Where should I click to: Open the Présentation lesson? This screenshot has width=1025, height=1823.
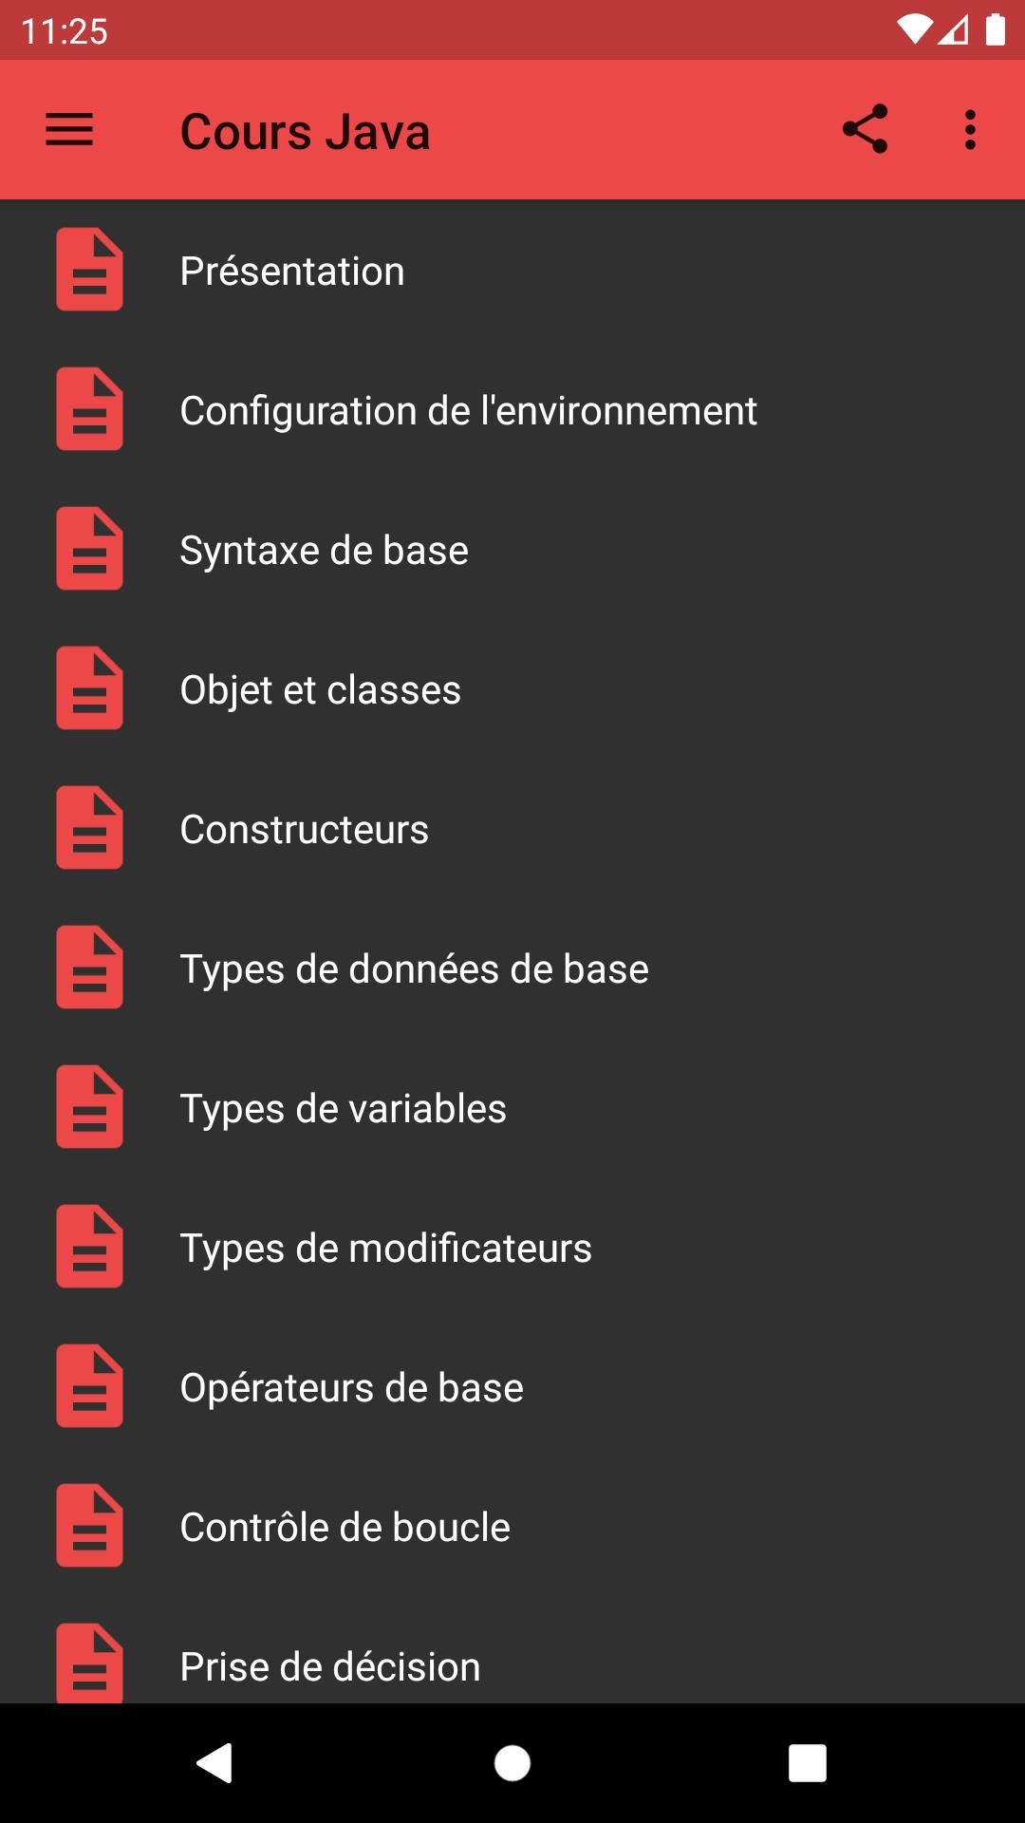(x=512, y=271)
